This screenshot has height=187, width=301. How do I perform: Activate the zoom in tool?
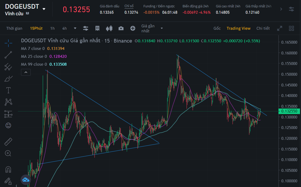click(x=8, y=153)
